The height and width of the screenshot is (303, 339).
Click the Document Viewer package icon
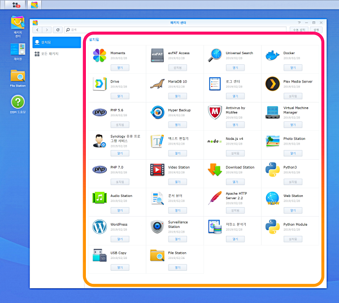tap(157, 198)
